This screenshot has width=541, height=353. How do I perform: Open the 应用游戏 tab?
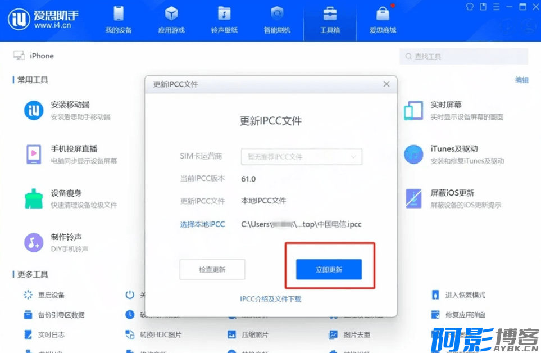click(x=171, y=21)
